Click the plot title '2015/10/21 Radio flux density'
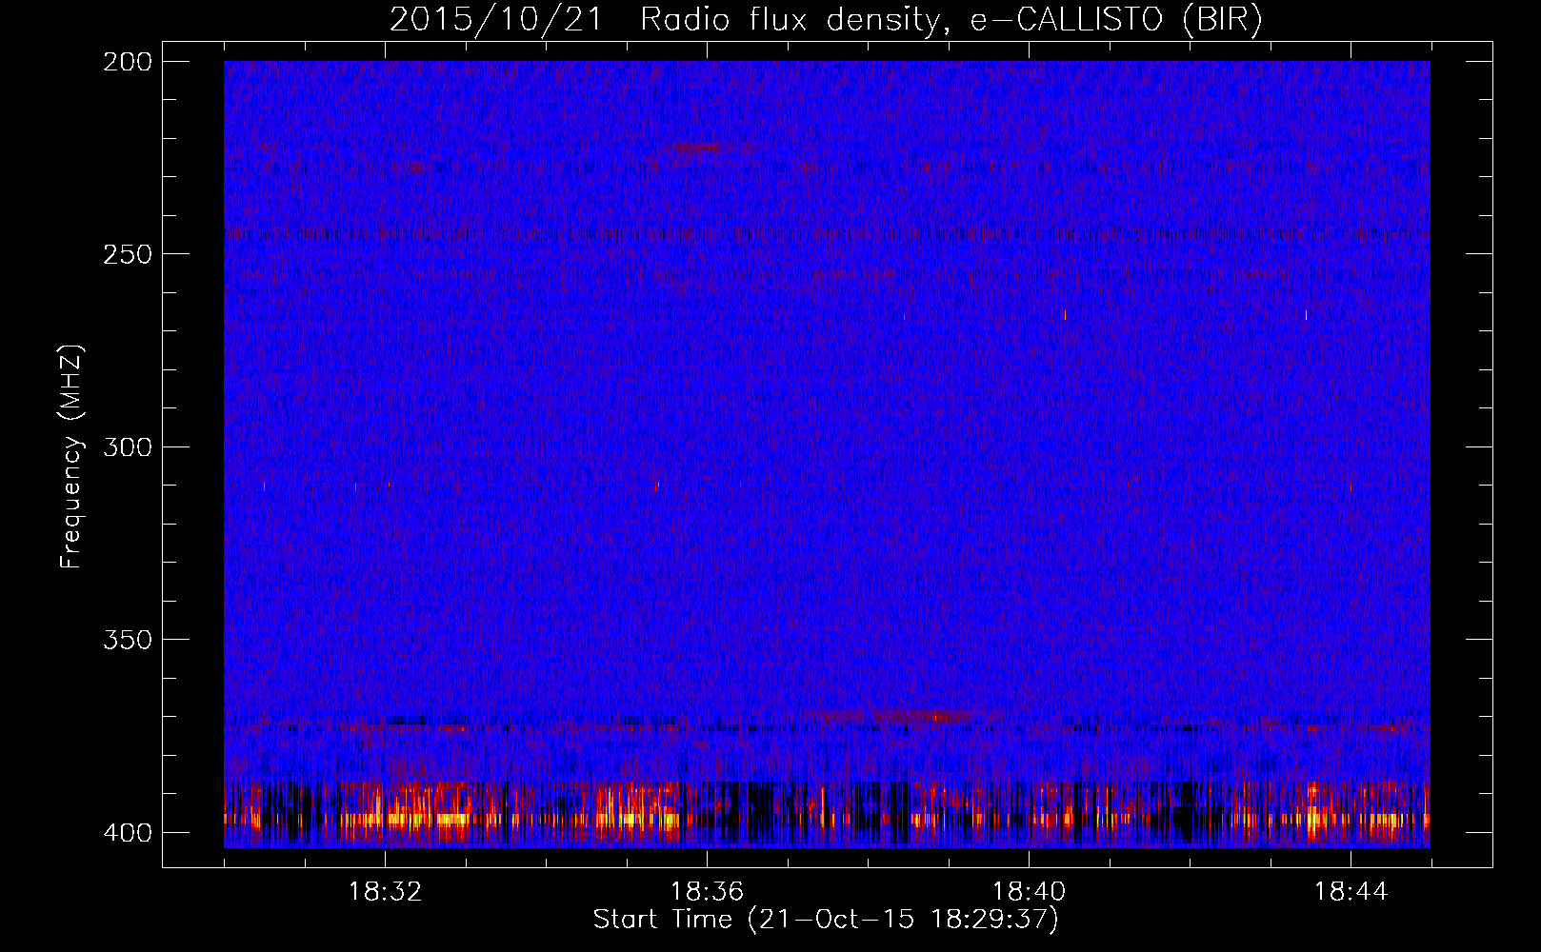Image resolution: width=1541 pixels, height=952 pixels. (x=826, y=19)
